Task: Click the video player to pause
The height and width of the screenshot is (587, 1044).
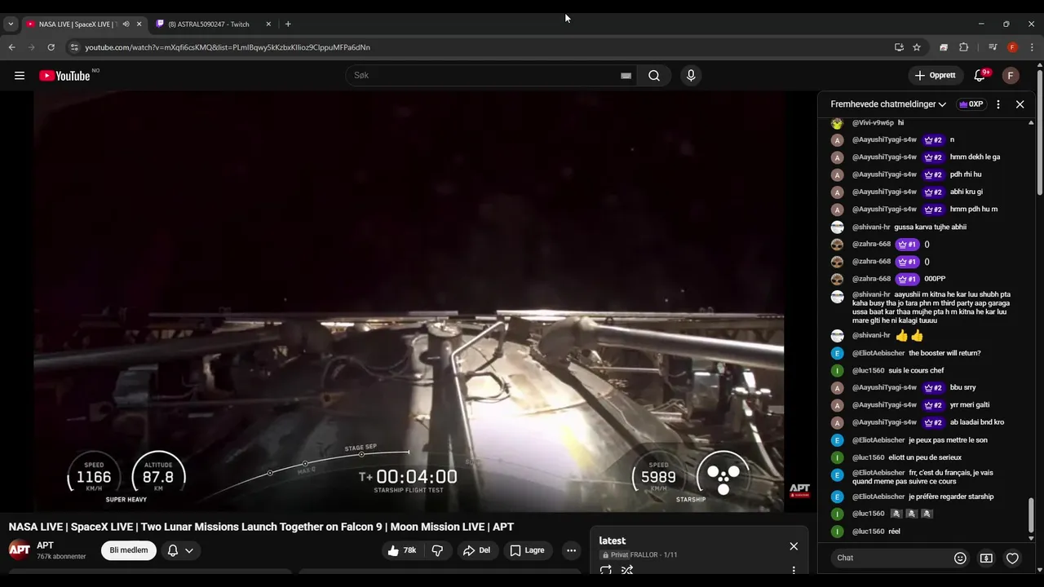Action: (409, 302)
